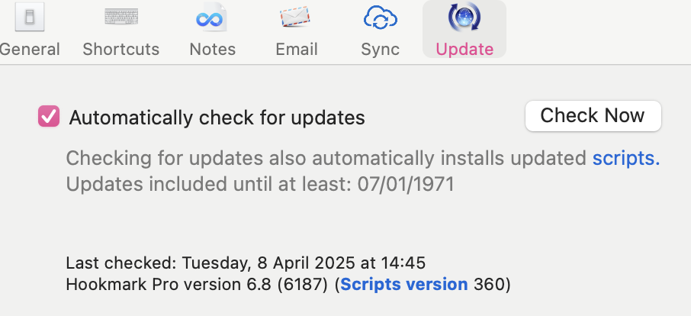Toggle via 'Automatically check for updates' label

tap(217, 118)
